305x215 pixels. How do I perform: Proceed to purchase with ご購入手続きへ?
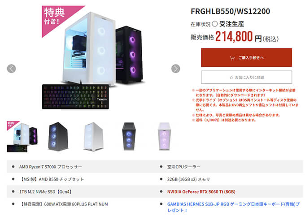coord(246,57)
